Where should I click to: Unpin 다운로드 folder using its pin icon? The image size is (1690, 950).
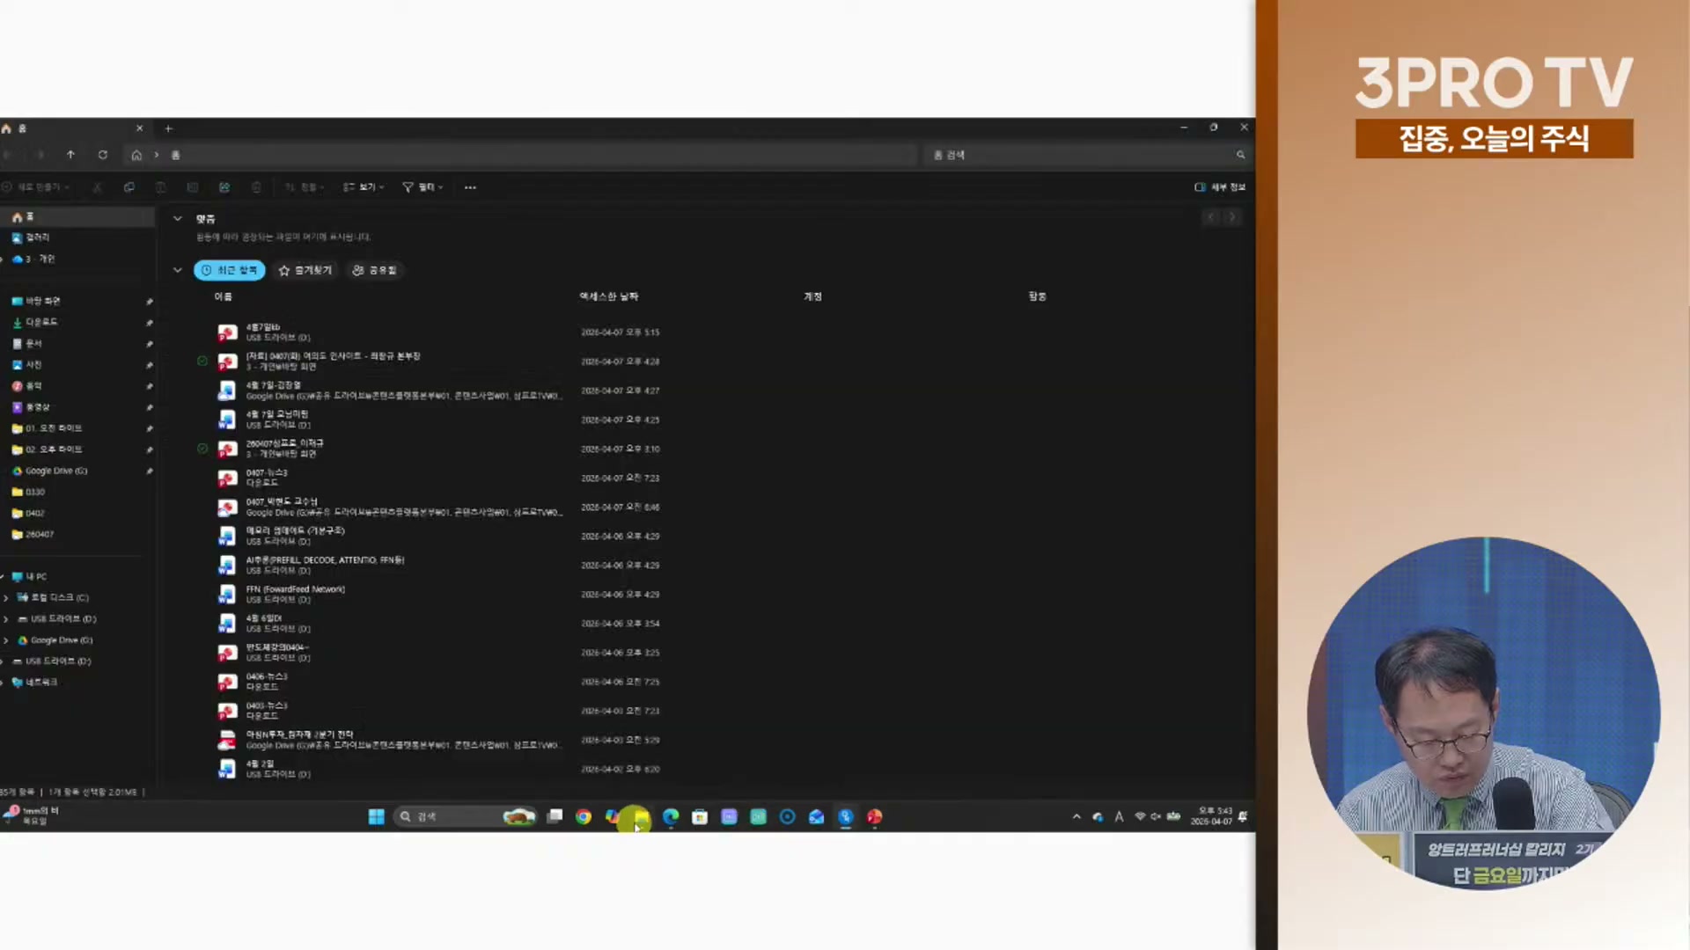click(150, 323)
